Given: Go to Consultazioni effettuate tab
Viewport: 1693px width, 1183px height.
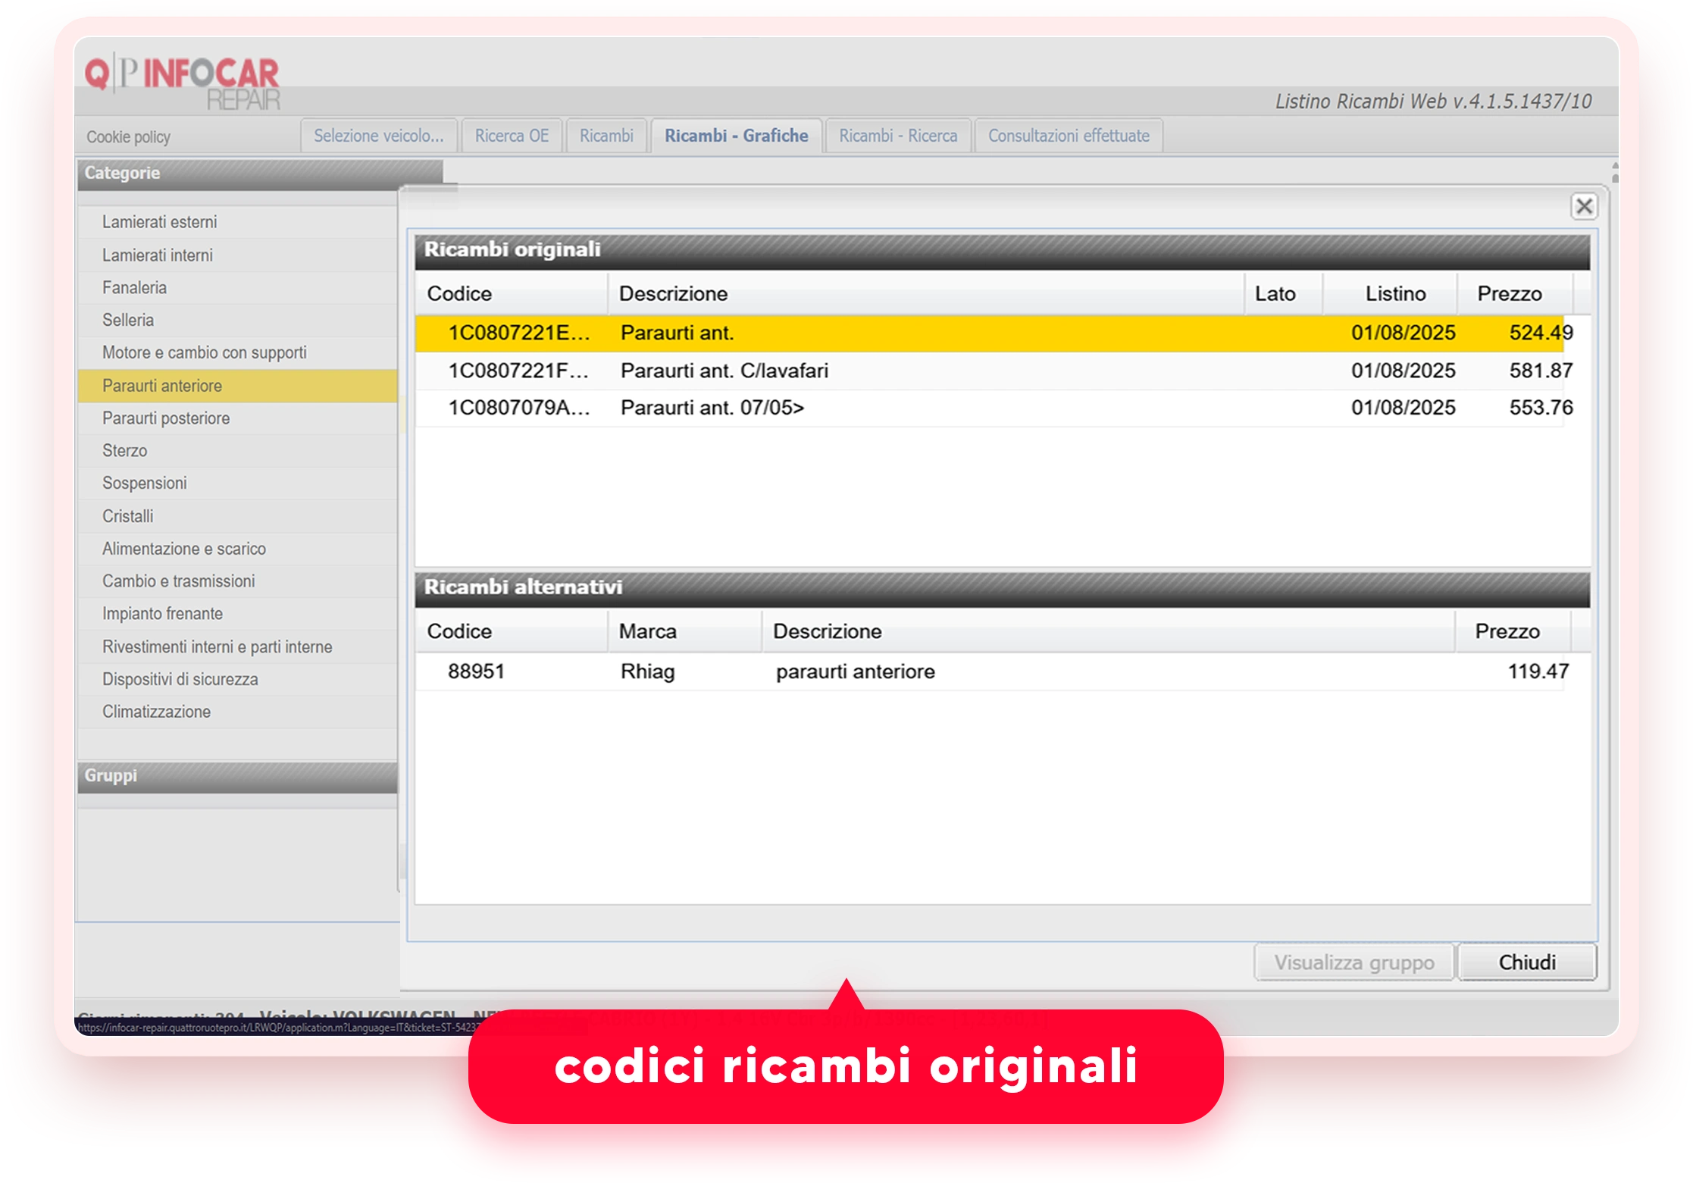Looking at the screenshot, I should (1069, 136).
